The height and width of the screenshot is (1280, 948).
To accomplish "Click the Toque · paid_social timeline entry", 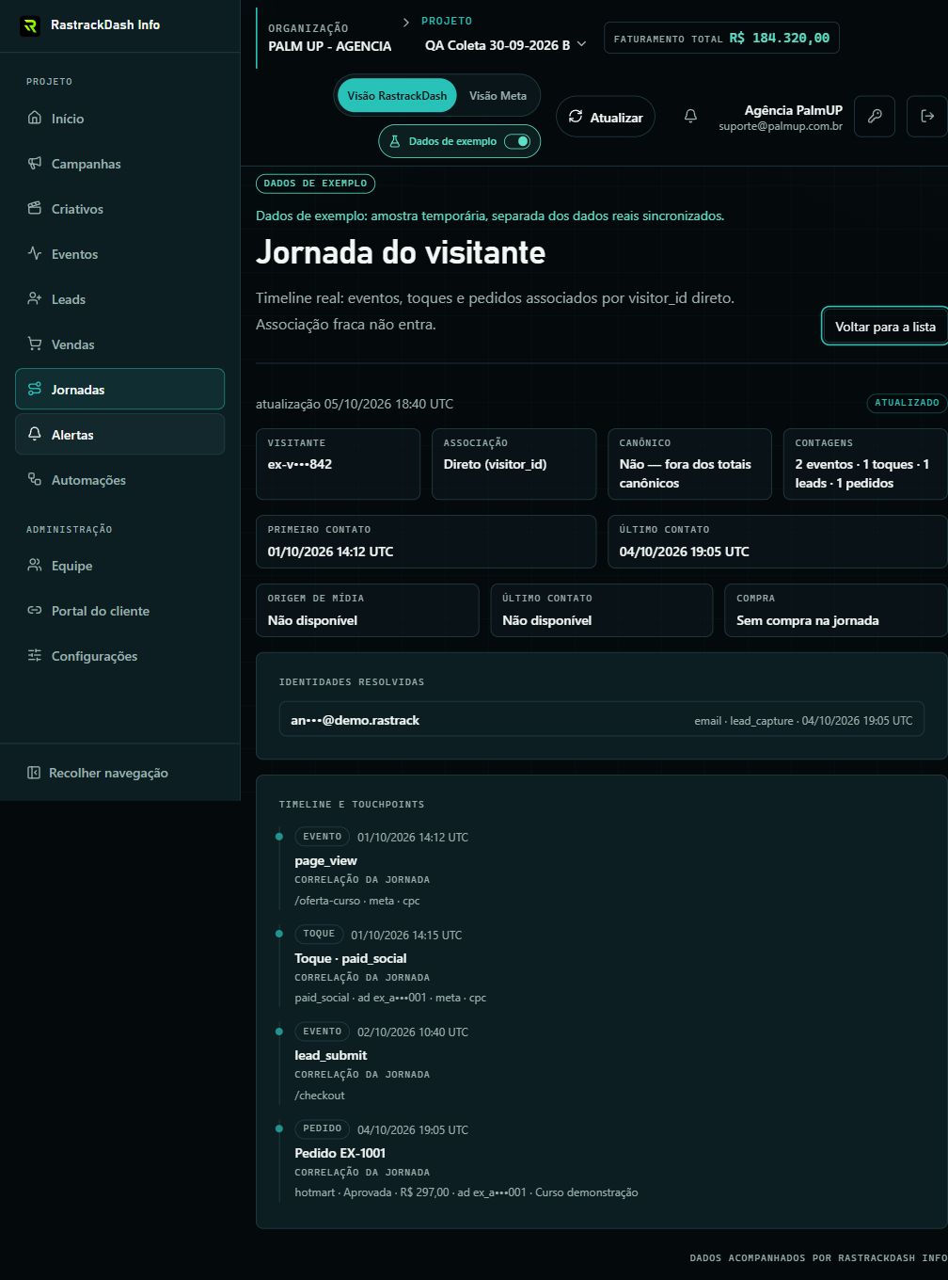I will (x=350, y=958).
